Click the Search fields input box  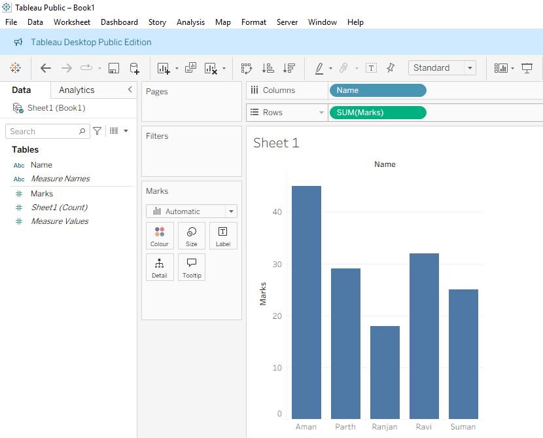coord(43,132)
